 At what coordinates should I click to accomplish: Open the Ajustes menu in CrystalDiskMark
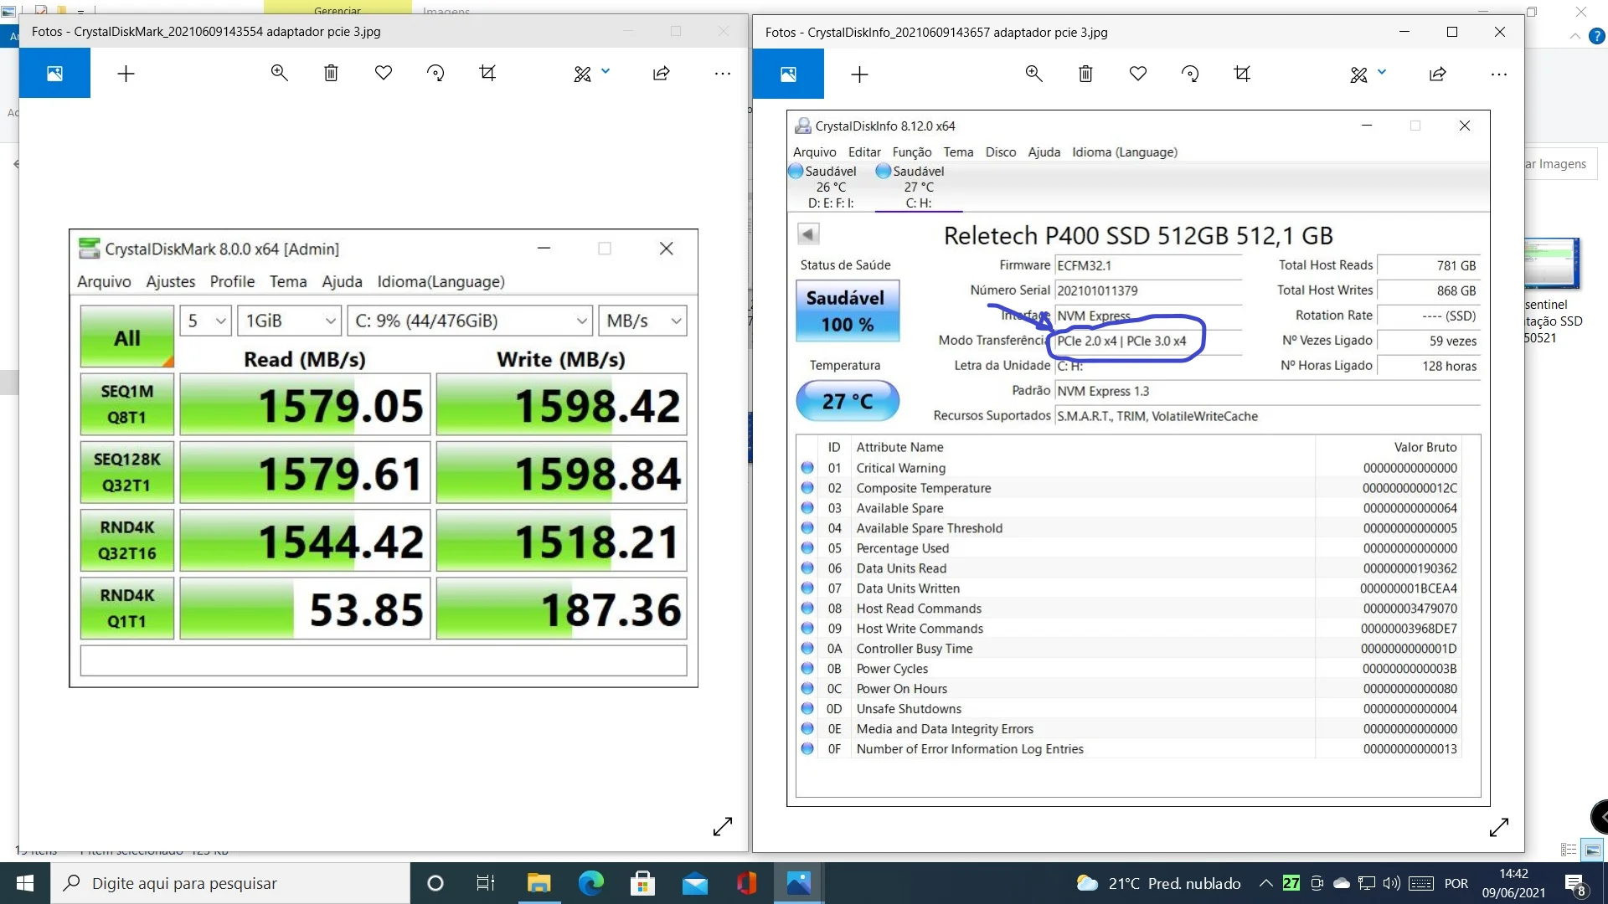coord(170,282)
